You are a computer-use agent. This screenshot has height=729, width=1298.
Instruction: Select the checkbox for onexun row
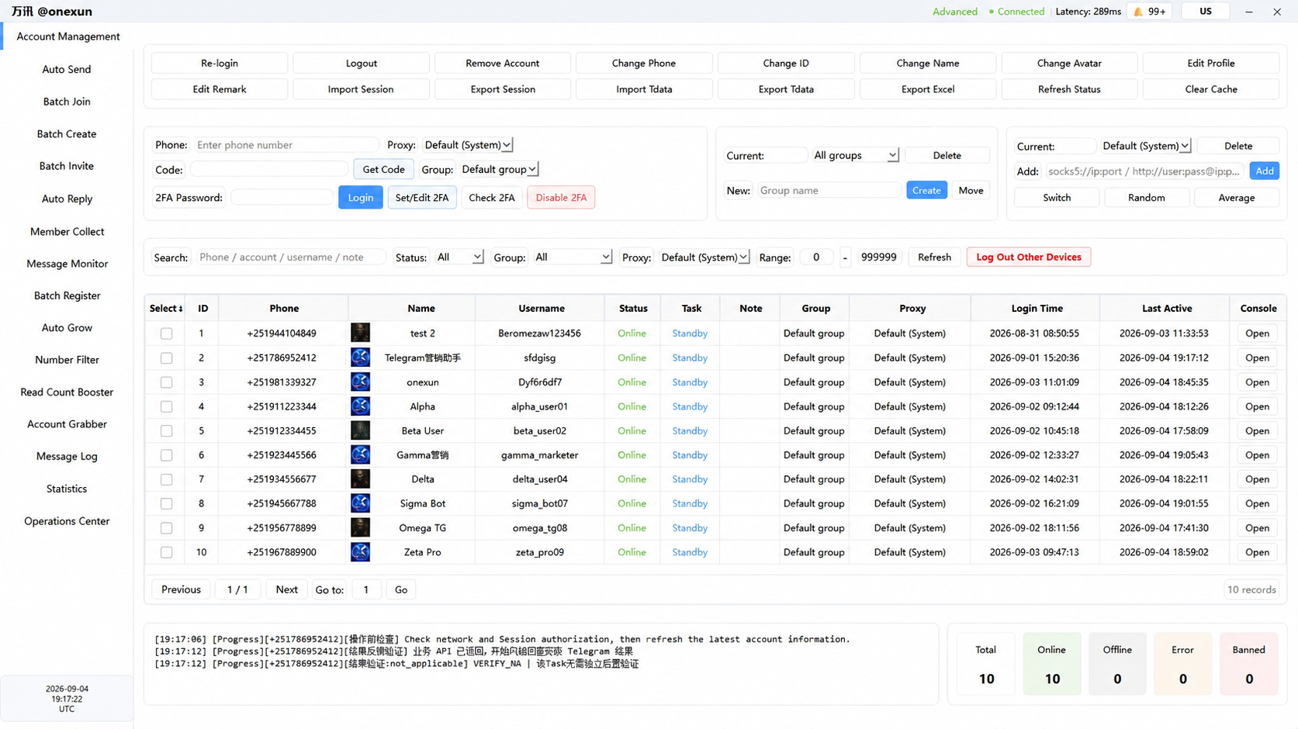tap(166, 382)
